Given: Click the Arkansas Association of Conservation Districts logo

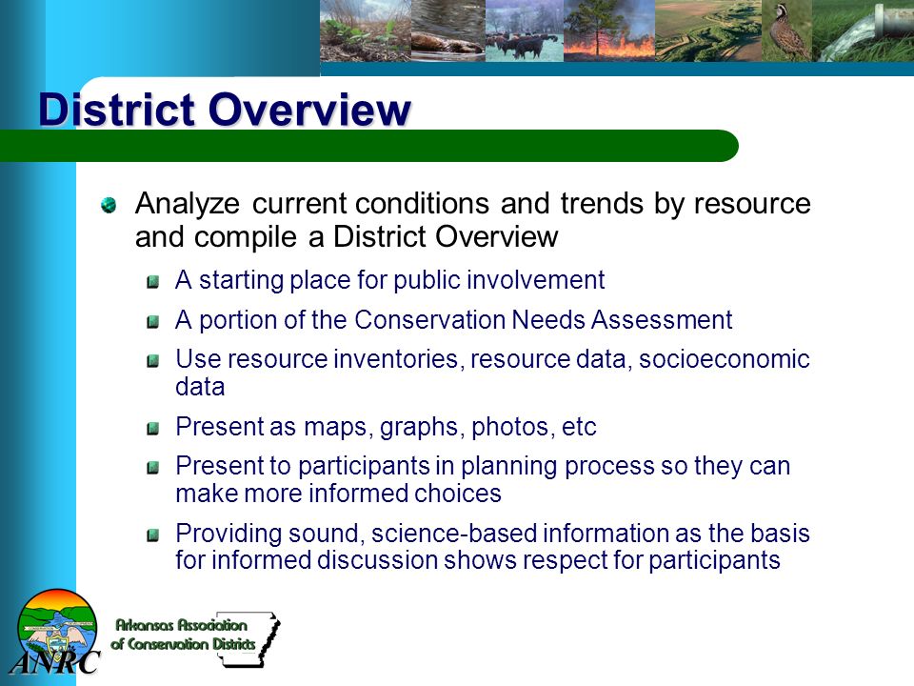Looking at the screenshot, I should 195,638.
